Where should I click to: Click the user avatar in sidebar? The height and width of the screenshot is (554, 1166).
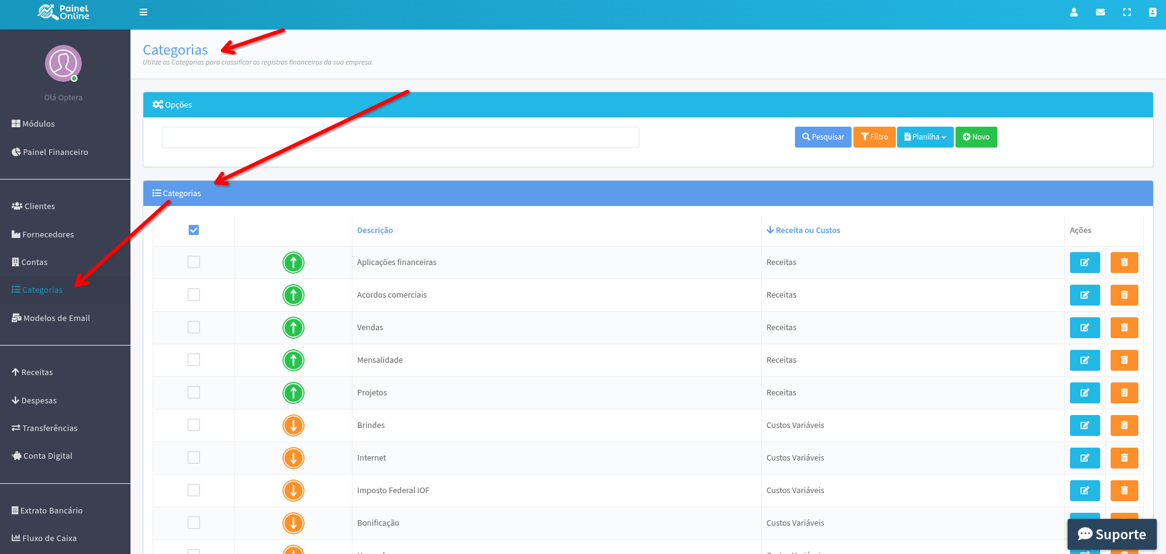tap(63, 63)
